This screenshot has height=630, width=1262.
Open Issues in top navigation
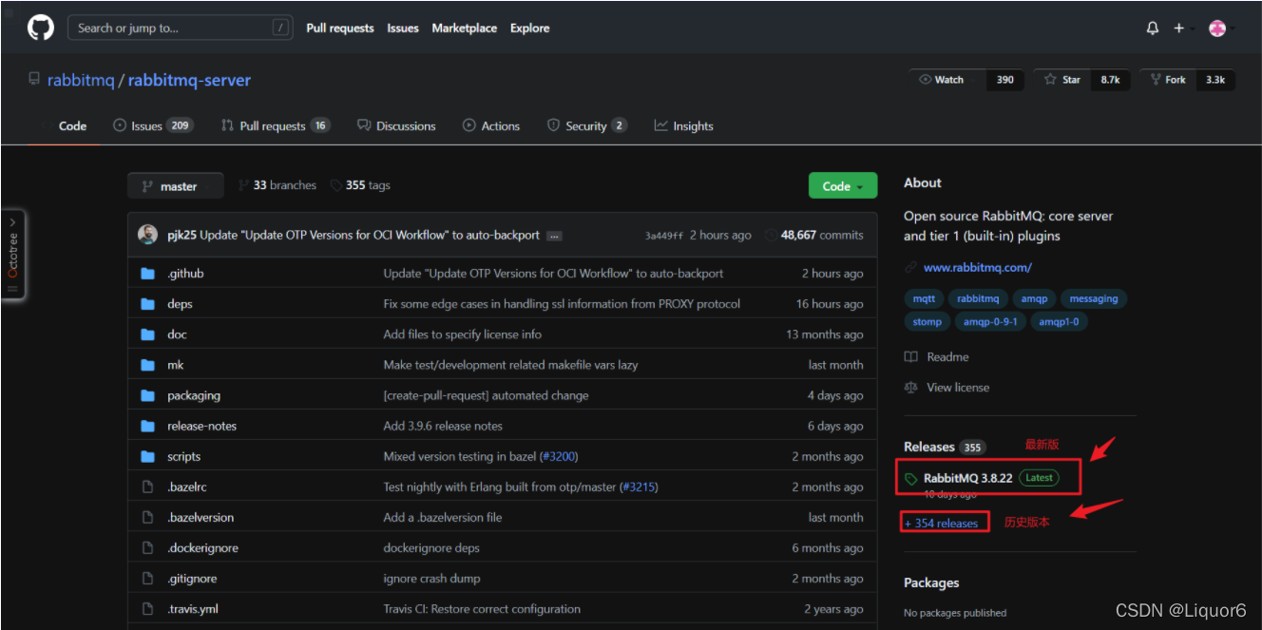tap(403, 29)
